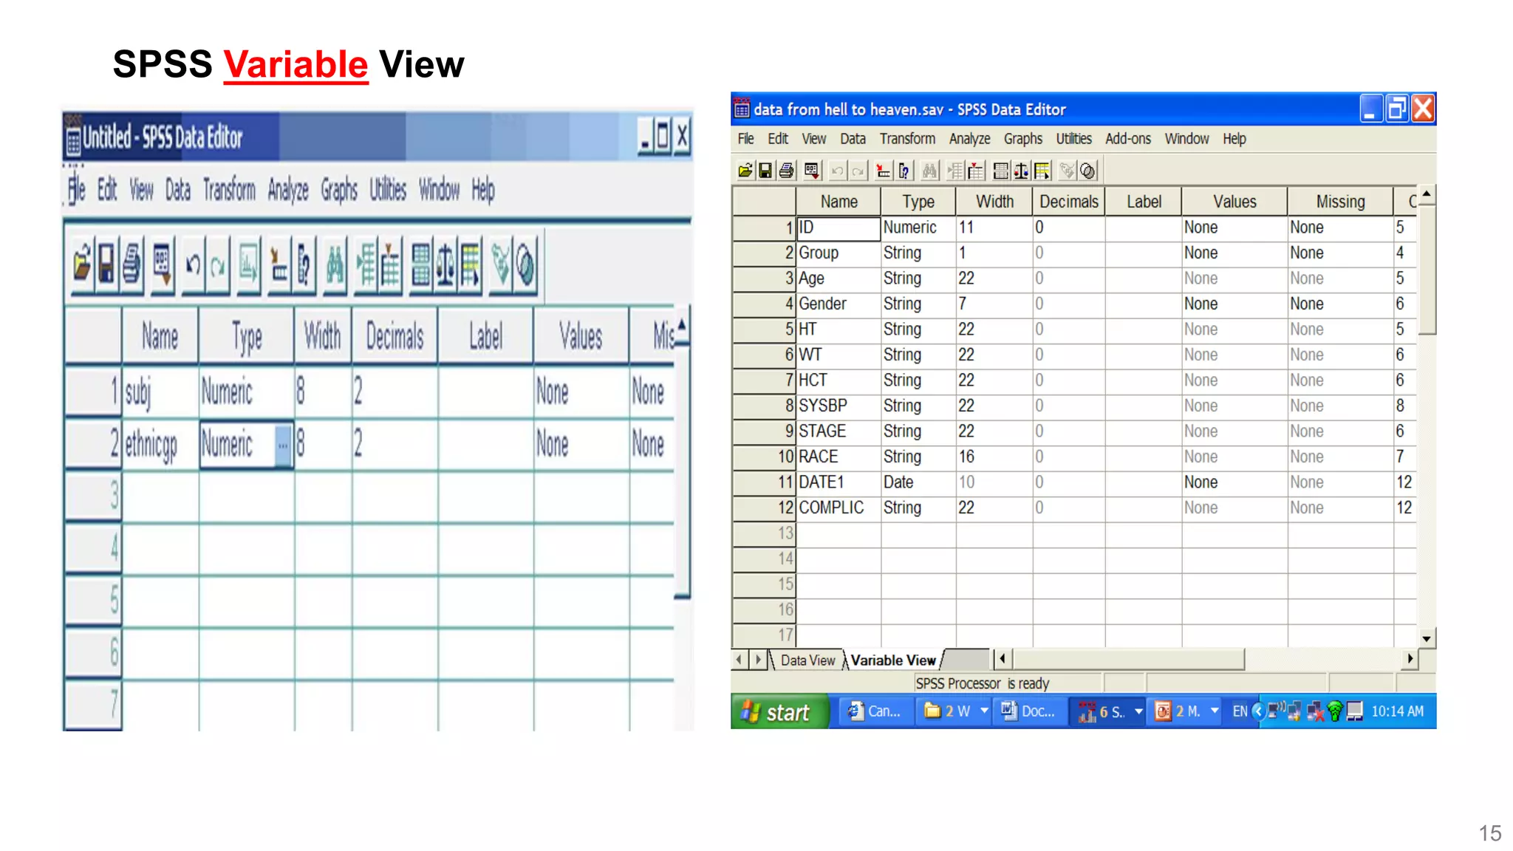Select the ID name cell in row 1
The width and height of the screenshot is (1513, 851).
click(x=838, y=228)
